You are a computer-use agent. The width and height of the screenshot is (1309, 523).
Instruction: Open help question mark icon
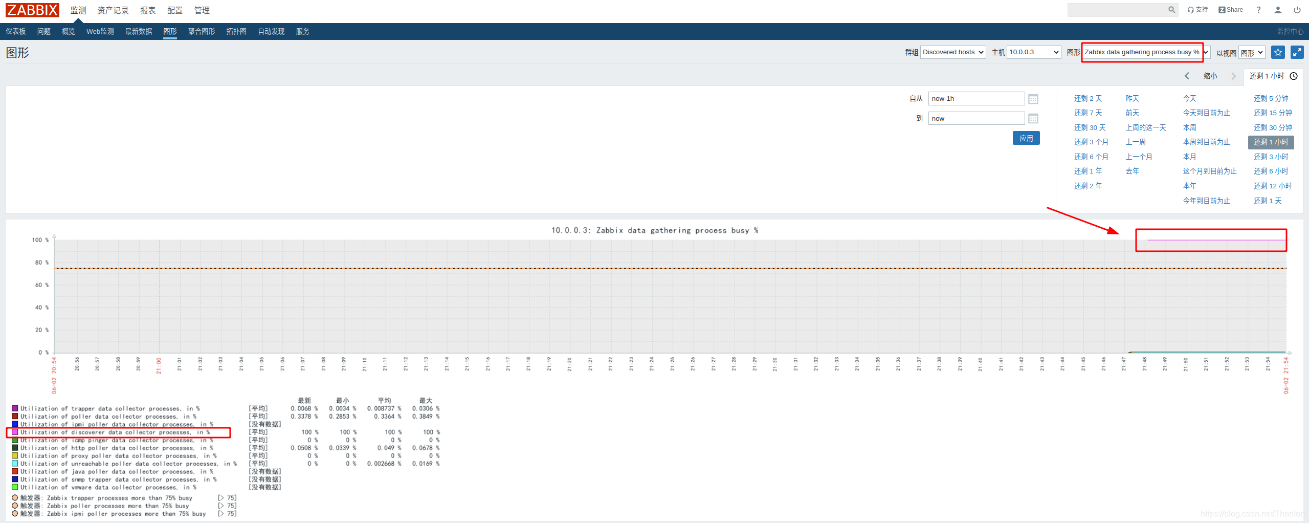1259,10
